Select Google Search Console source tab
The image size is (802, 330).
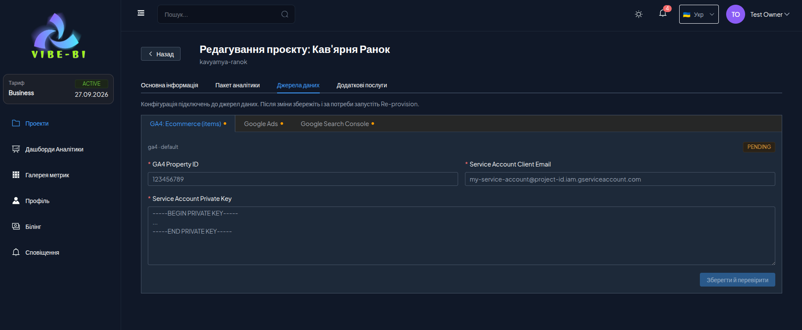pos(337,123)
